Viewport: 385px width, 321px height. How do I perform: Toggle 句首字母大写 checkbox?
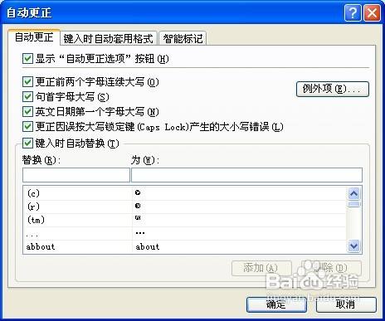point(27,97)
